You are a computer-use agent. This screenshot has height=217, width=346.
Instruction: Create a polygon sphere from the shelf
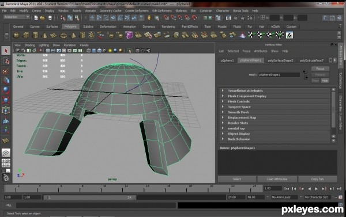coord(17,35)
